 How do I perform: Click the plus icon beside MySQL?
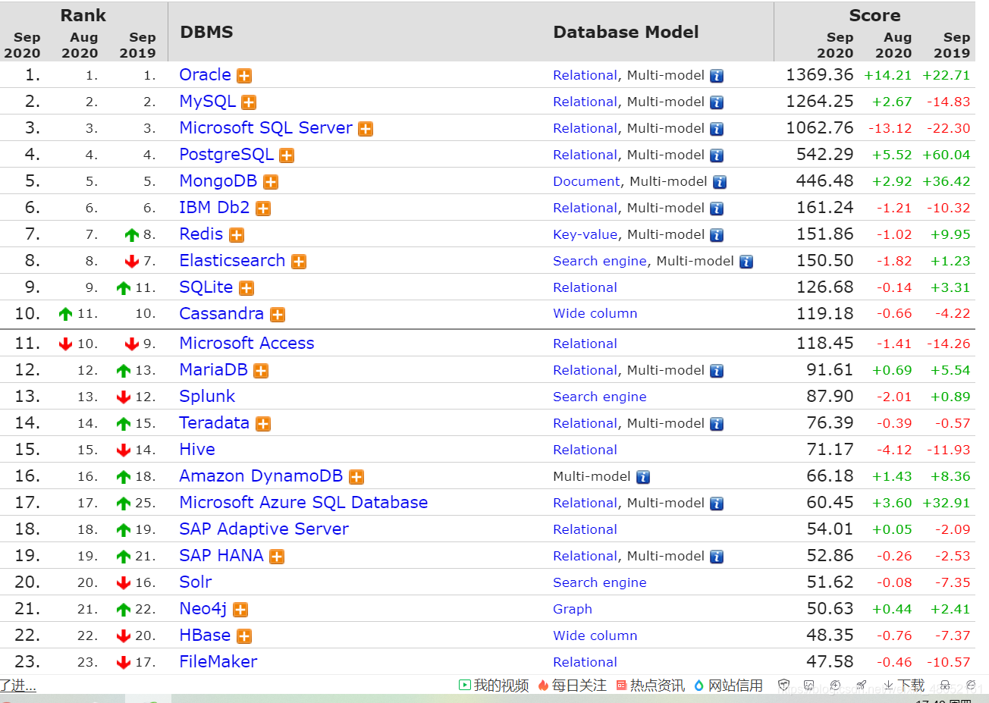(249, 102)
